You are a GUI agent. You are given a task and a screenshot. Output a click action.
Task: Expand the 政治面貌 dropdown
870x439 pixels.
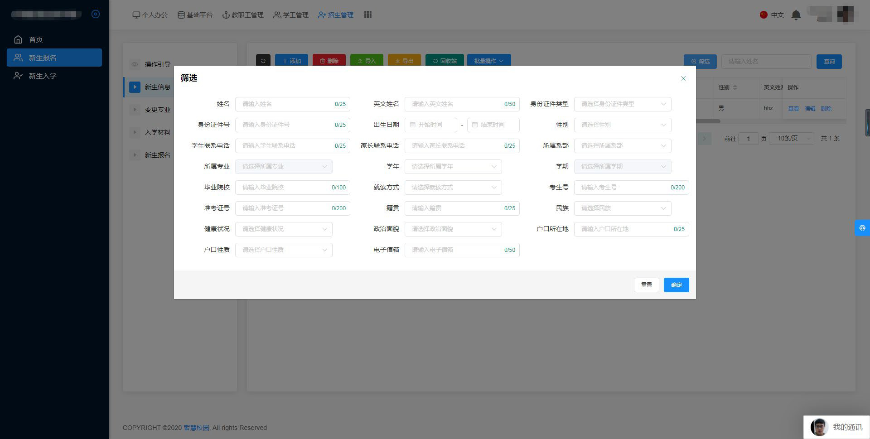(x=453, y=229)
